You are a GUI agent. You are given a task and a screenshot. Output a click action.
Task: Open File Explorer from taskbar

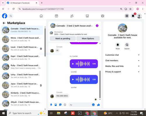coord(59,113)
